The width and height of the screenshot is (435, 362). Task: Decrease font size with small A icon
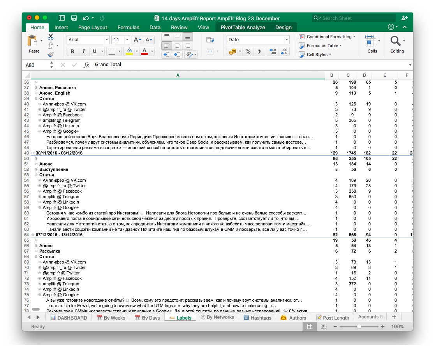click(x=149, y=40)
